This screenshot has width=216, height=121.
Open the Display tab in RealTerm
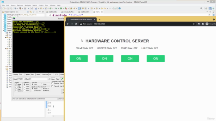click(16, 75)
